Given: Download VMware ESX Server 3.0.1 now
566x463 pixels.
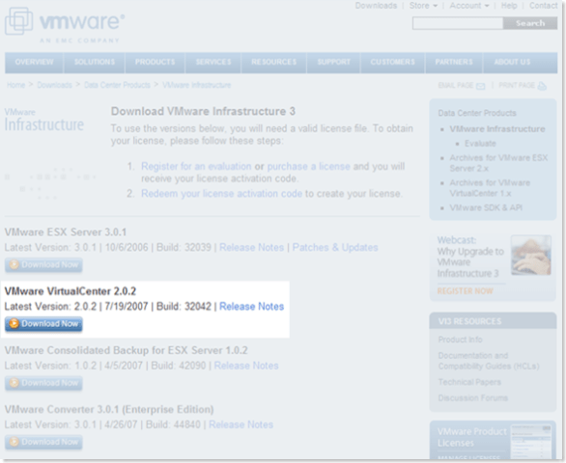Looking at the screenshot, I should pyautogui.click(x=43, y=264).
